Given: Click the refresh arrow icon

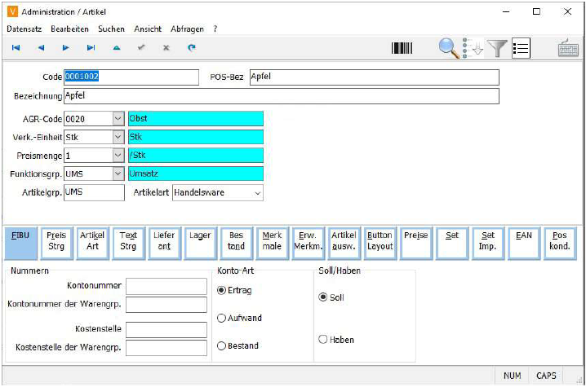Looking at the screenshot, I should 192,48.
